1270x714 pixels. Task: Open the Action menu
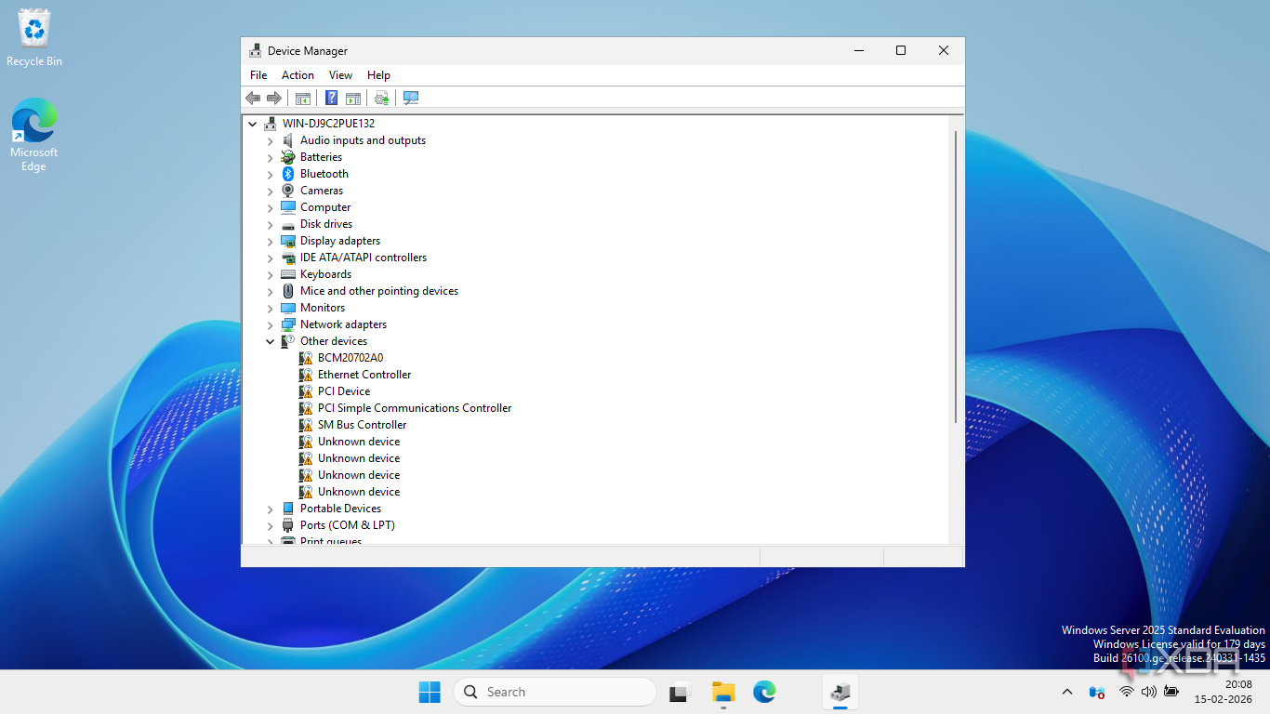click(298, 75)
